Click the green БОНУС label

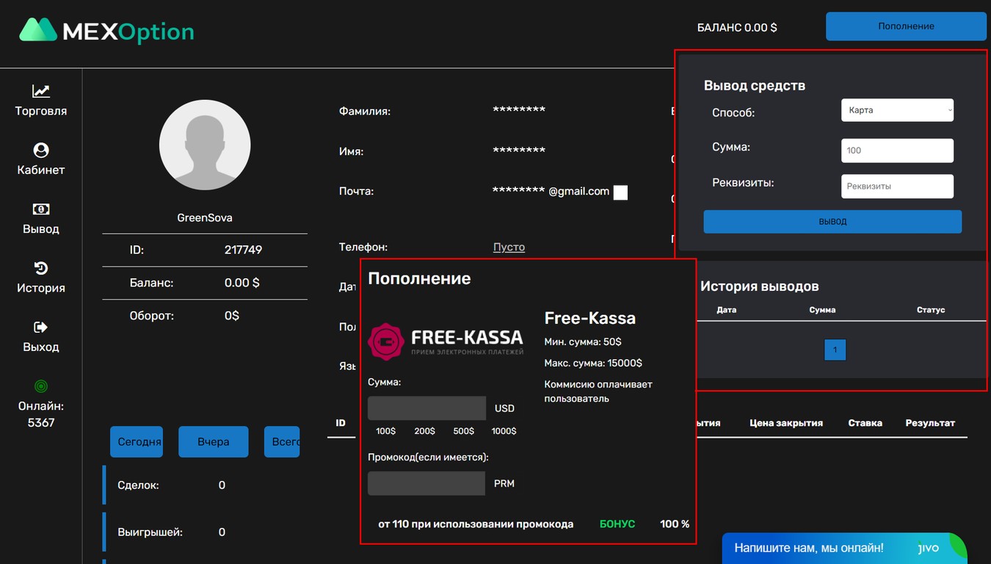pyautogui.click(x=617, y=524)
